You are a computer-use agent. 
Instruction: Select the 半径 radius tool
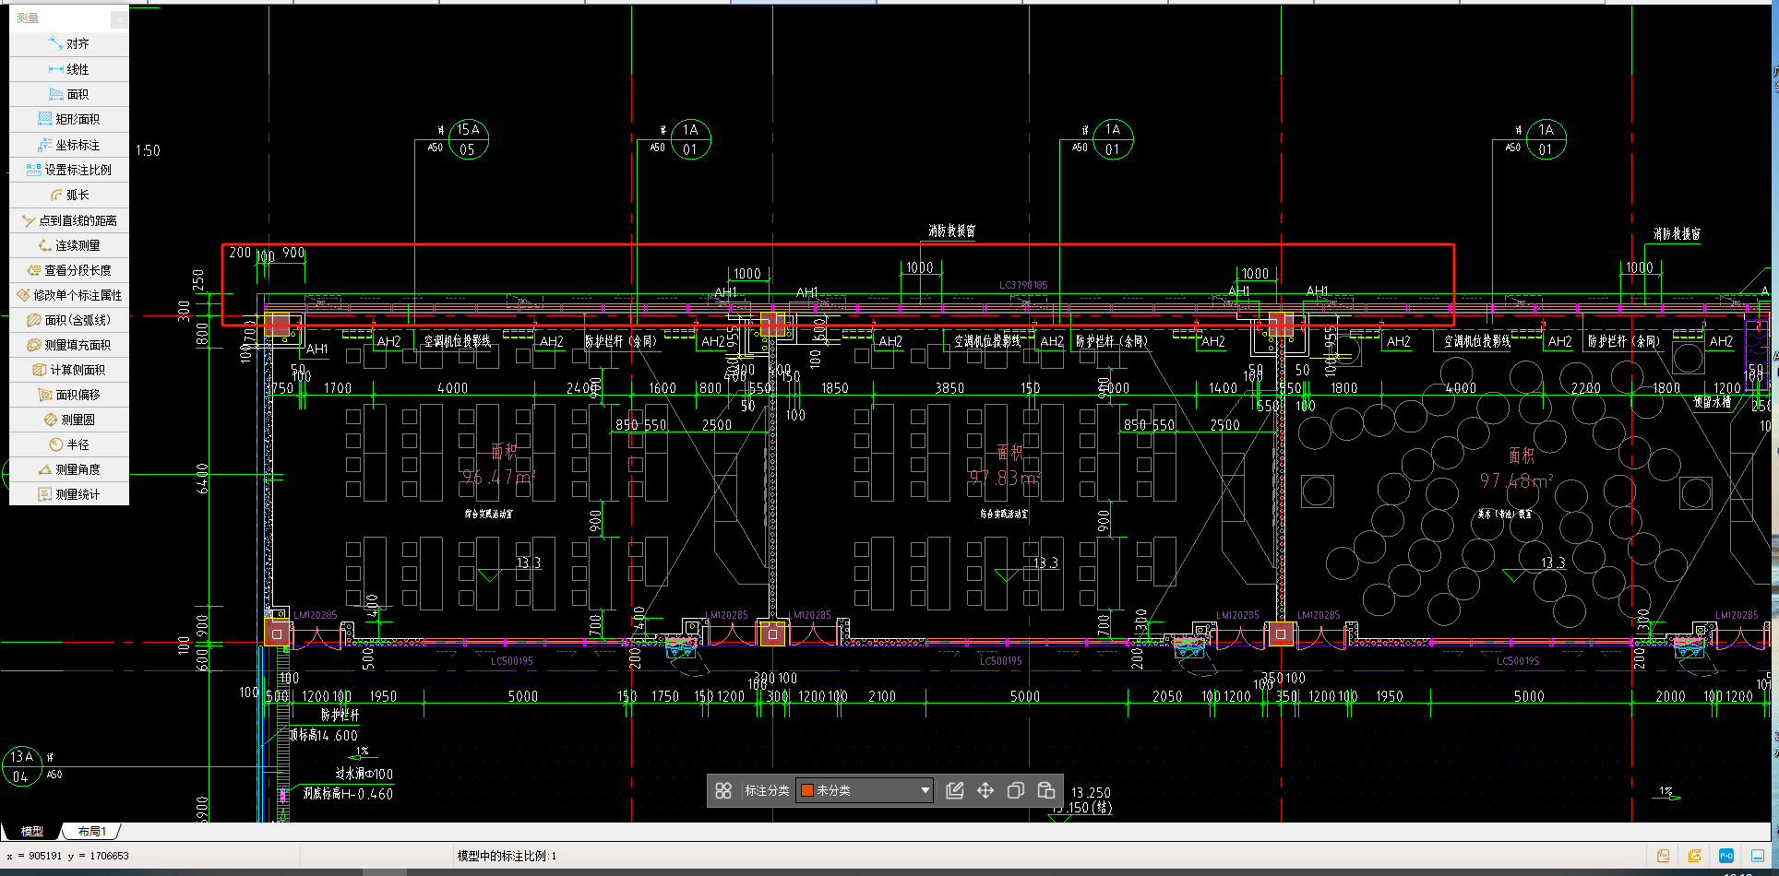[69, 444]
